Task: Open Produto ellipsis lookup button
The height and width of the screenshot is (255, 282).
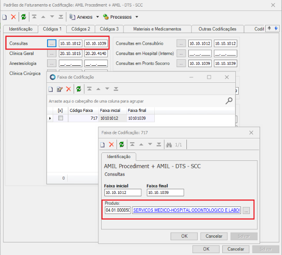Action: [x=246, y=210]
